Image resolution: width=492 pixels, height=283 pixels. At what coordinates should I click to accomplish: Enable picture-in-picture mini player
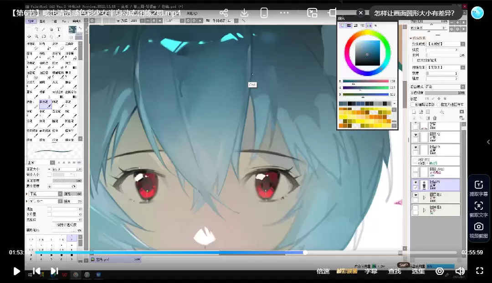pyautogui.click(x=312, y=13)
